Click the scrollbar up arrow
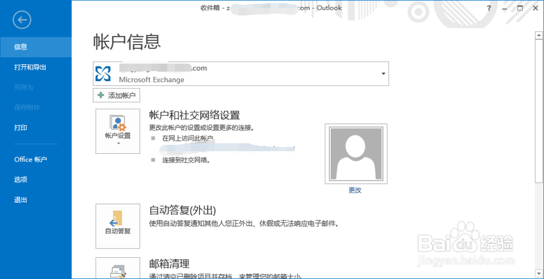The width and height of the screenshot is (544, 279). (x=539, y=35)
